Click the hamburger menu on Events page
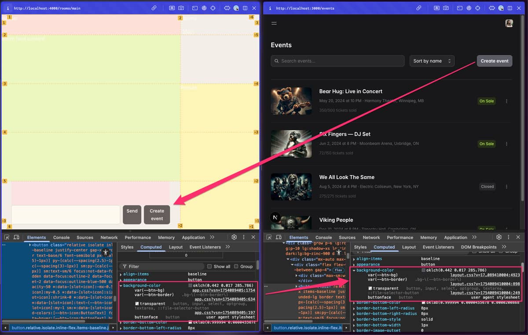This screenshot has width=528, height=335. click(x=274, y=23)
